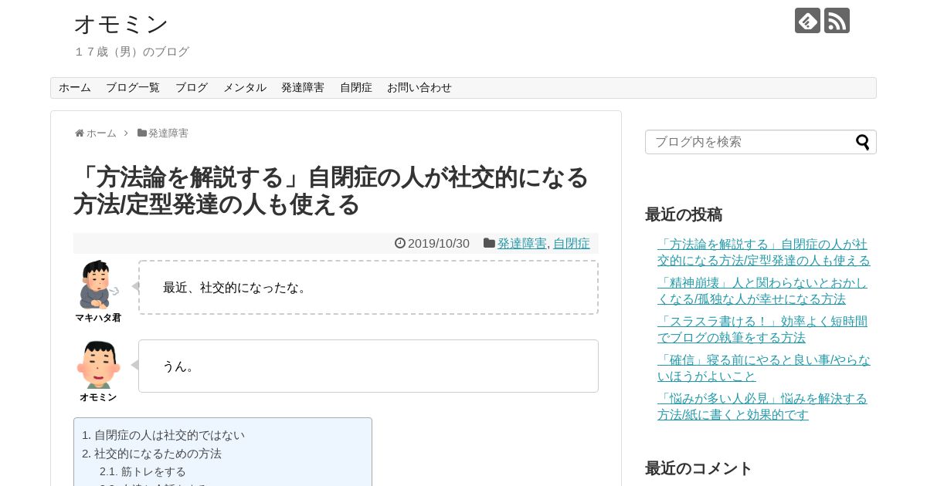
Task: Click the 最近のコメント heading
Action: pyautogui.click(x=699, y=468)
